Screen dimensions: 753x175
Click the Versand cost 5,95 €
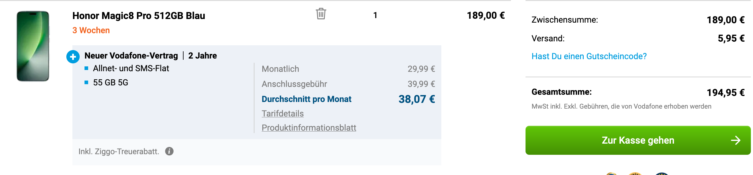[731, 39]
